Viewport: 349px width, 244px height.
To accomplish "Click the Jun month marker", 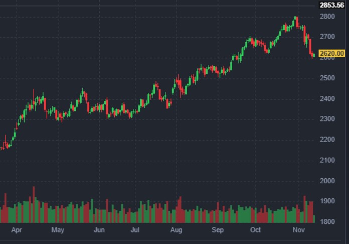I will pyautogui.click(x=99, y=230).
